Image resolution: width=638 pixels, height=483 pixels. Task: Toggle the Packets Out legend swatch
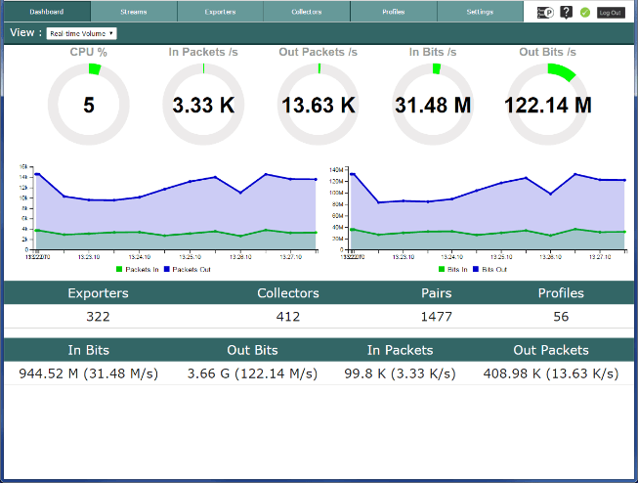[x=166, y=269]
